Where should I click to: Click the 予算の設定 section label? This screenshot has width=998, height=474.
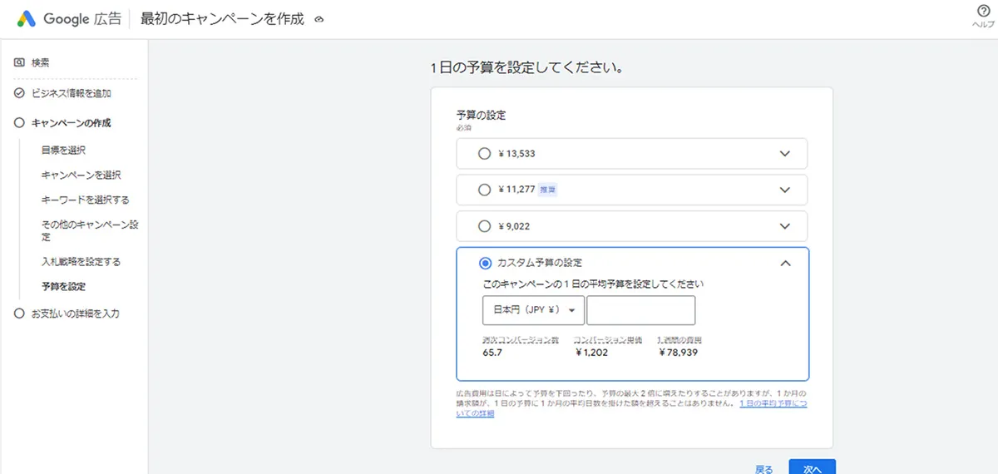pos(481,115)
